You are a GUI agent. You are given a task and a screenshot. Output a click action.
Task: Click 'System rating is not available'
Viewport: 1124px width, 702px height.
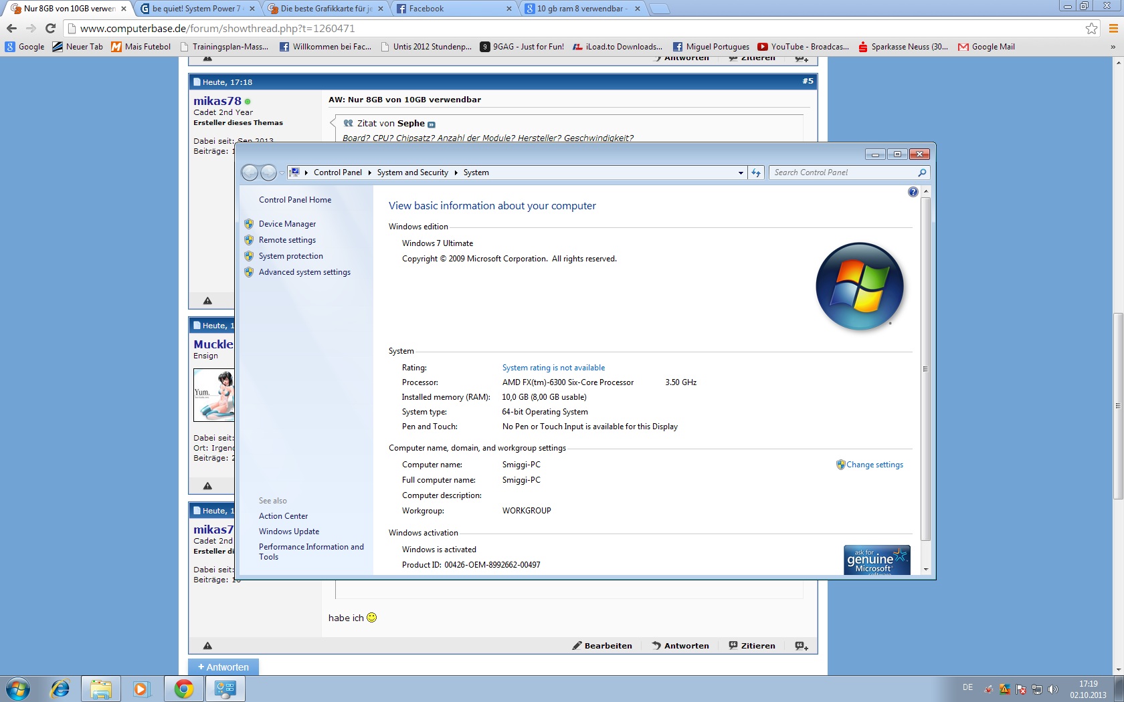pos(553,368)
